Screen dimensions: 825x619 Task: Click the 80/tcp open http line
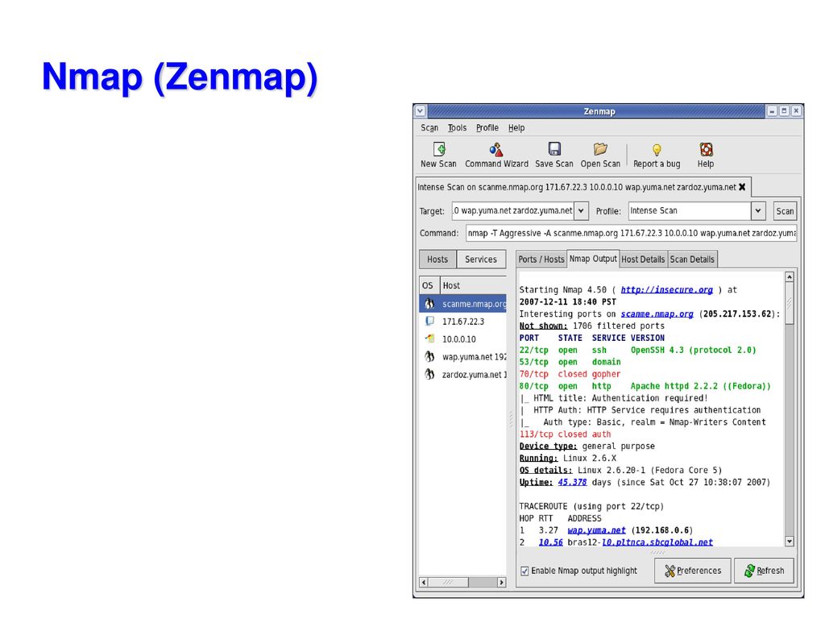click(x=645, y=386)
